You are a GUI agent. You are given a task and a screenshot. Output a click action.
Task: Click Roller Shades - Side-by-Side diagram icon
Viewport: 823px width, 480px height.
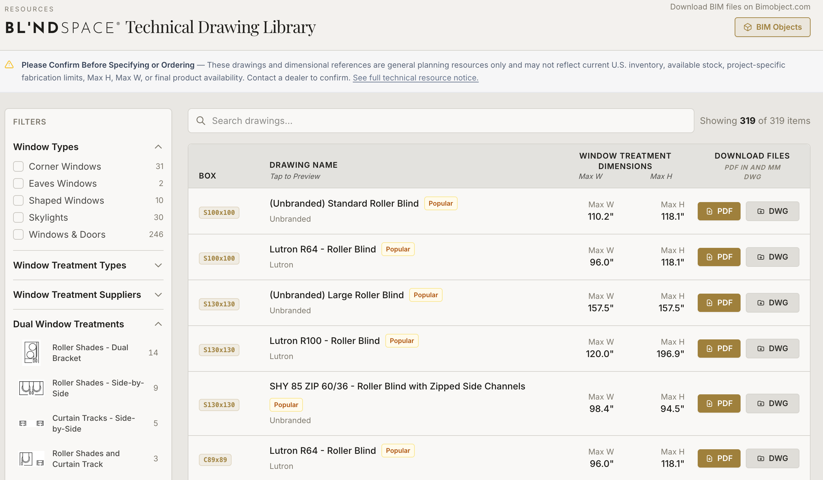(31, 388)
